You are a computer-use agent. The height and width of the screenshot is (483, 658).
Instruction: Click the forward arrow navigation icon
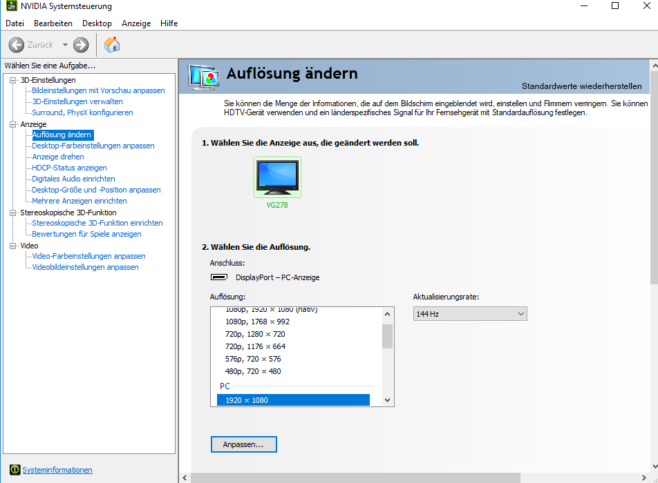pyautogui.click(x=81, y=45)
